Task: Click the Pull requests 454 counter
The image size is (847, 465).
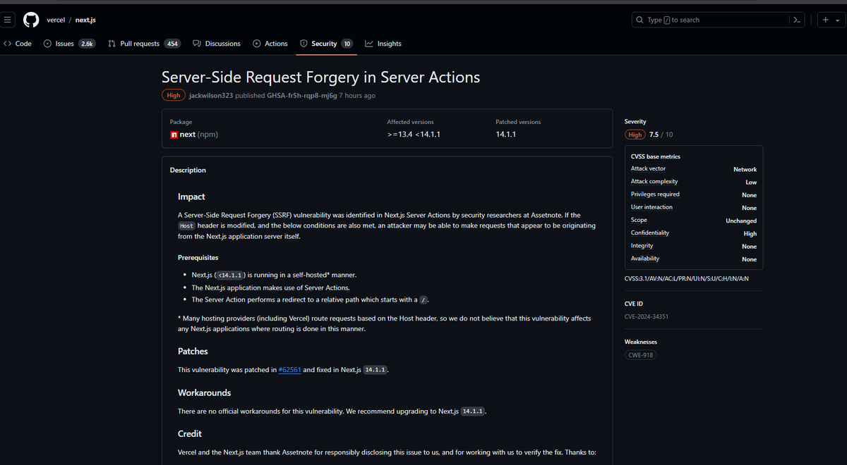Action: [172, 44]
